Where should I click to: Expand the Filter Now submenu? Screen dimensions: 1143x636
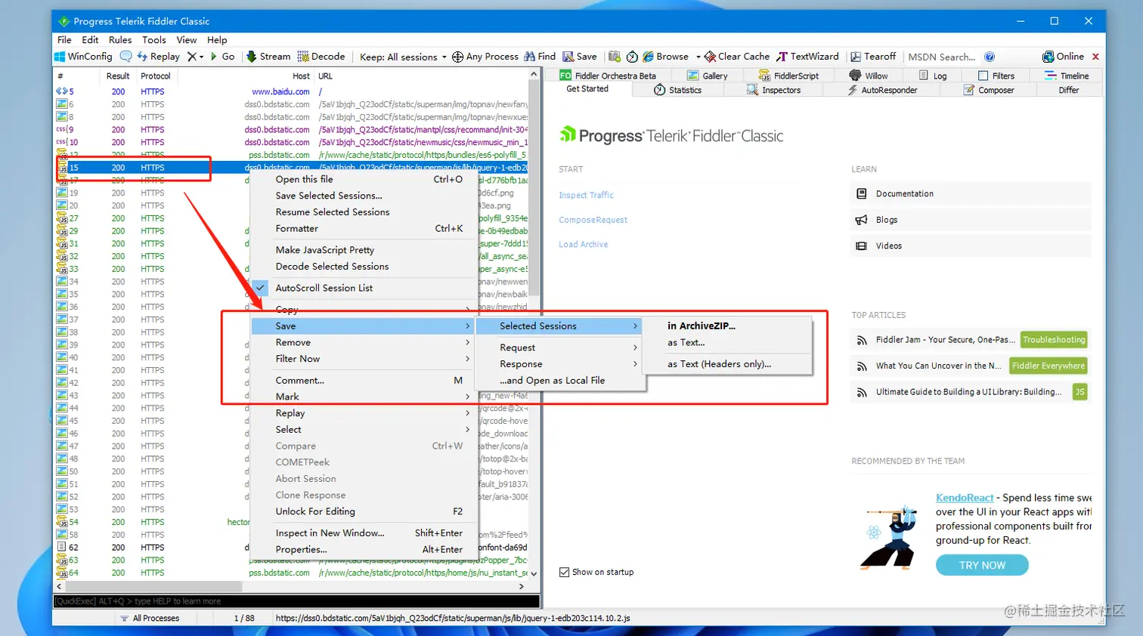pyautogui.click(x=361, y=359)
